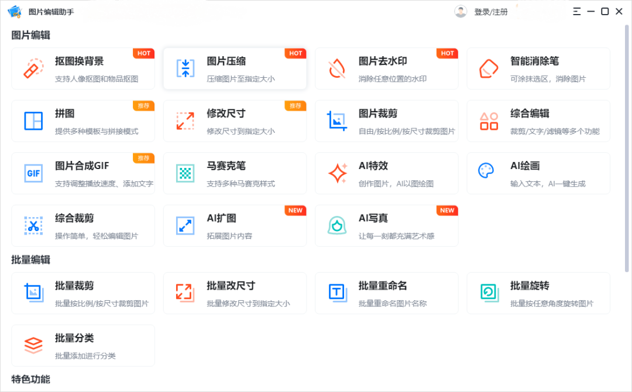Click text 批量添加进行分类
632x392 pixels.
pyautogui.click(x=85, y=356)
